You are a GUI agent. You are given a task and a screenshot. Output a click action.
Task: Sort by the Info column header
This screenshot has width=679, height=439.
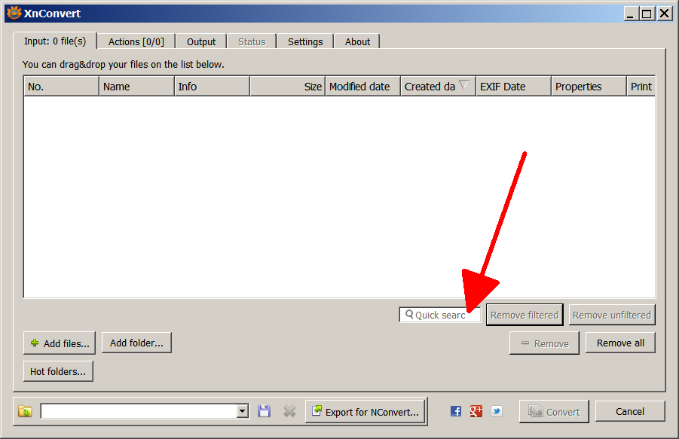tap(213, 87)
